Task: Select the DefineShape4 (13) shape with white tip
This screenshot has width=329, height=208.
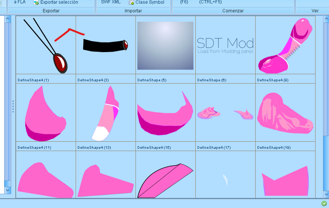Action: (x=106, y=113)
